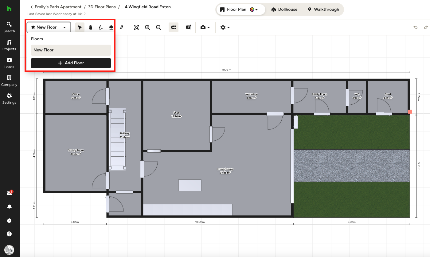Open the gear settings dropdown in toolbar

(x=225, y=27)
